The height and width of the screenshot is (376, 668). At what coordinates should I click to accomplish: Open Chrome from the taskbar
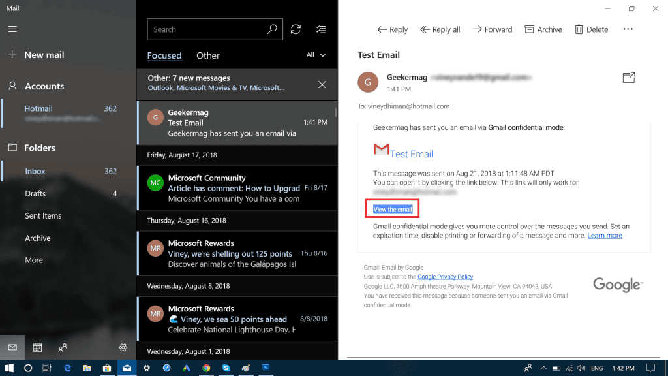pos(206,368)
